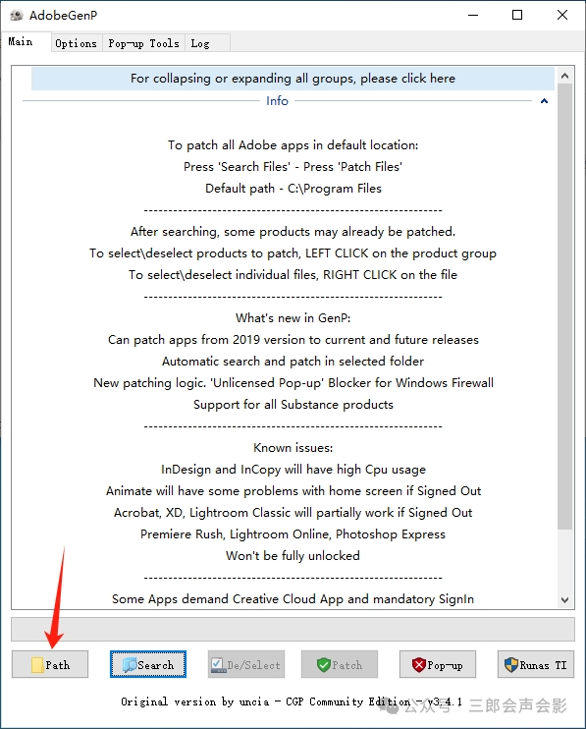Screen dimensions: 586x729
Task: Click the vertical scrollbar thumb in the info list
Action: pos(564,306)
